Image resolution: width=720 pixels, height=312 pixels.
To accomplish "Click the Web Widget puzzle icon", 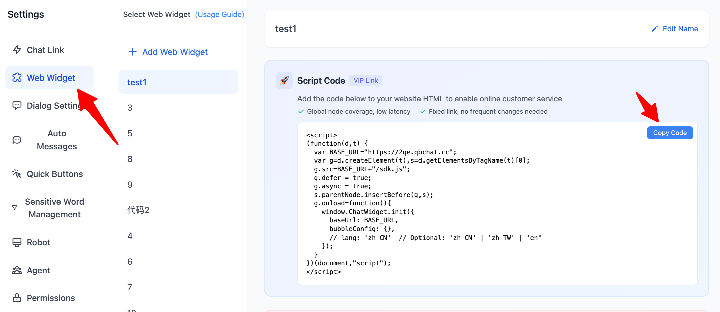I will (17, 77).
